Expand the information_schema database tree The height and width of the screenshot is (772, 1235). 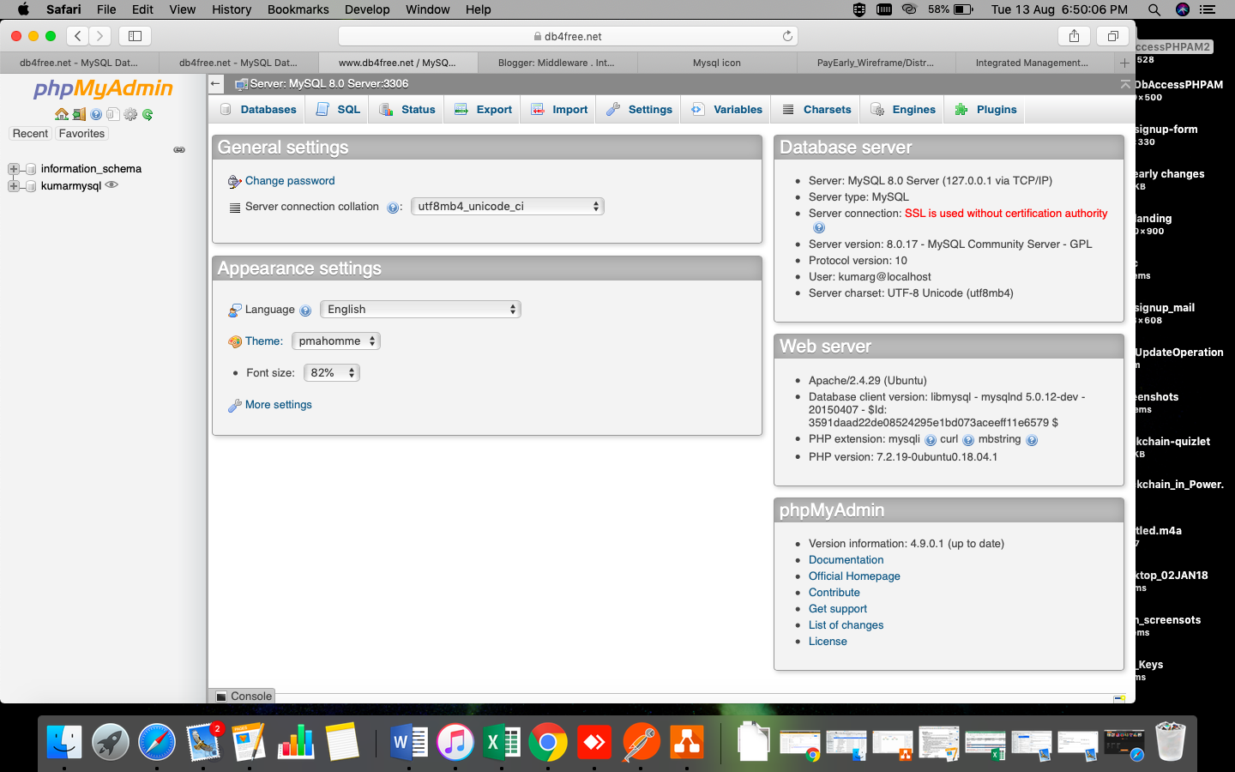pos(13,169)
